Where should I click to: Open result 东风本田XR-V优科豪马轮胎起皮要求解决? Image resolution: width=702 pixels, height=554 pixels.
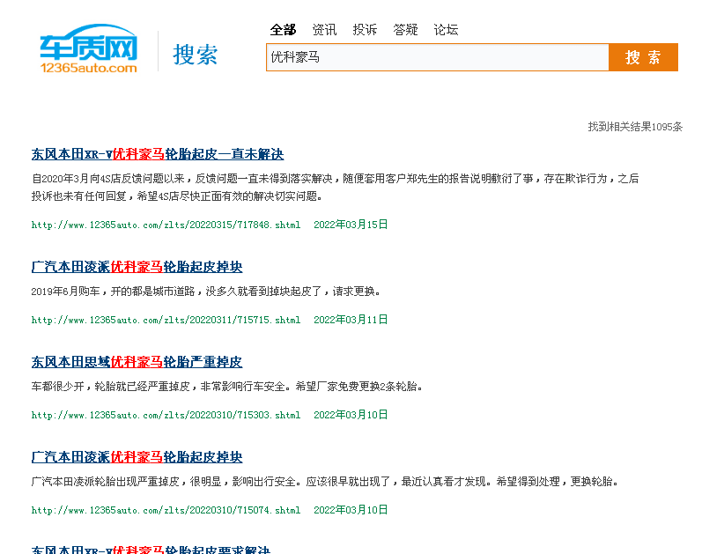(151, 550)
